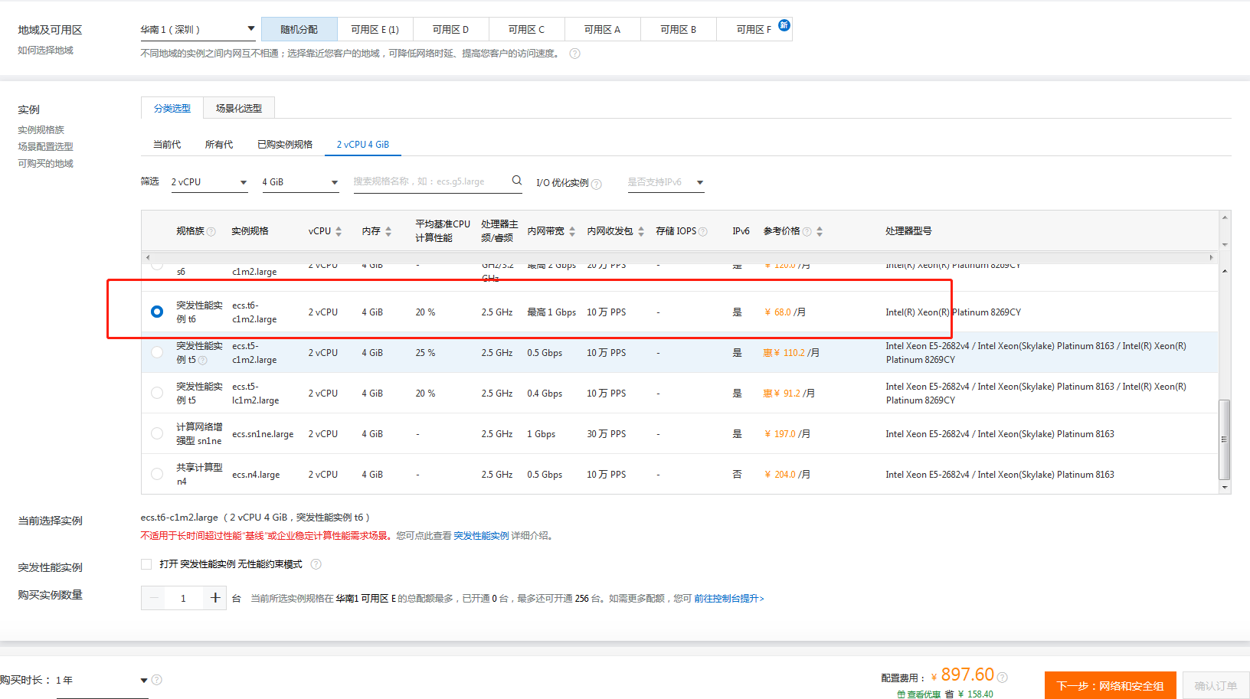Viewport: 1250px width, 699px height.
Task: Open 可购买的地域 link
Action: [46, 163]
